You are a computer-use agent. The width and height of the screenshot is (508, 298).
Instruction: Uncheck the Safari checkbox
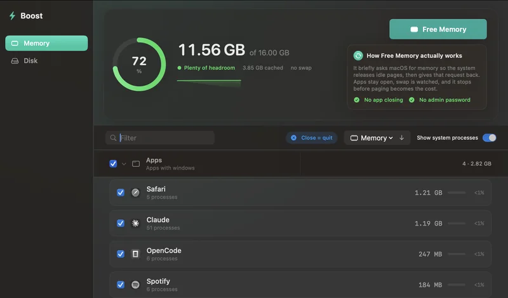pyautogui.click(x=121, y=193)
